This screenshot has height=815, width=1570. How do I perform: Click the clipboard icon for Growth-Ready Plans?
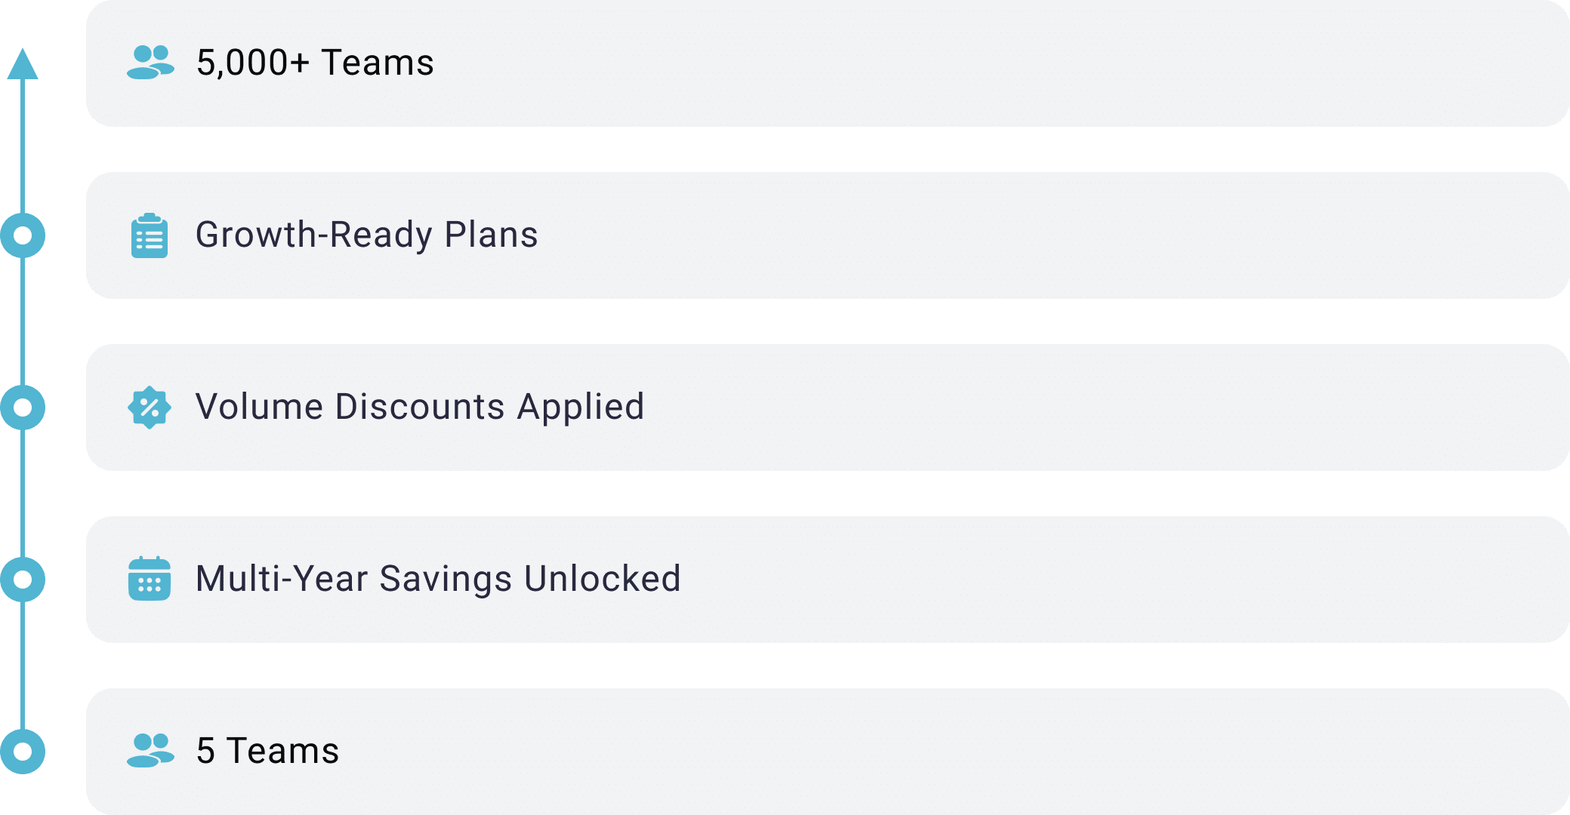click(150, 235)
